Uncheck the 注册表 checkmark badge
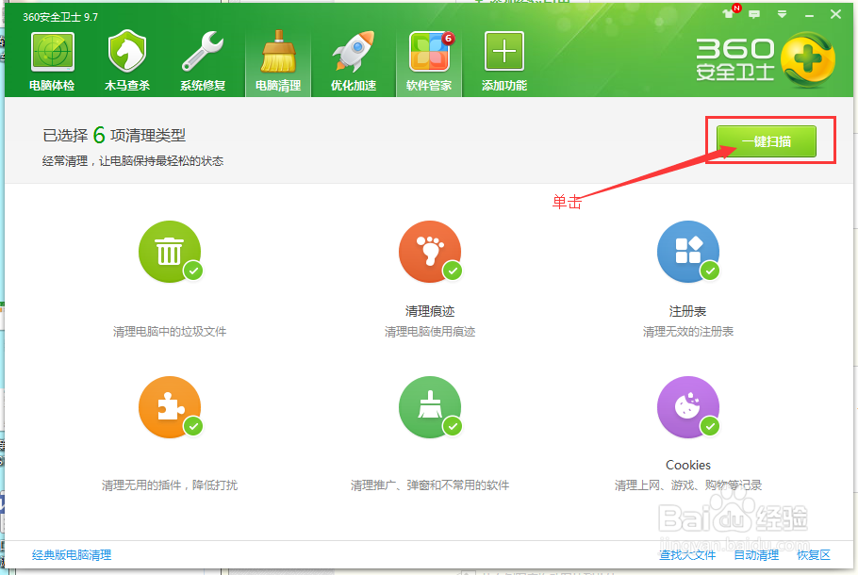Image resolution: width=858 pixels, height=575 pixels. (710, 271)
